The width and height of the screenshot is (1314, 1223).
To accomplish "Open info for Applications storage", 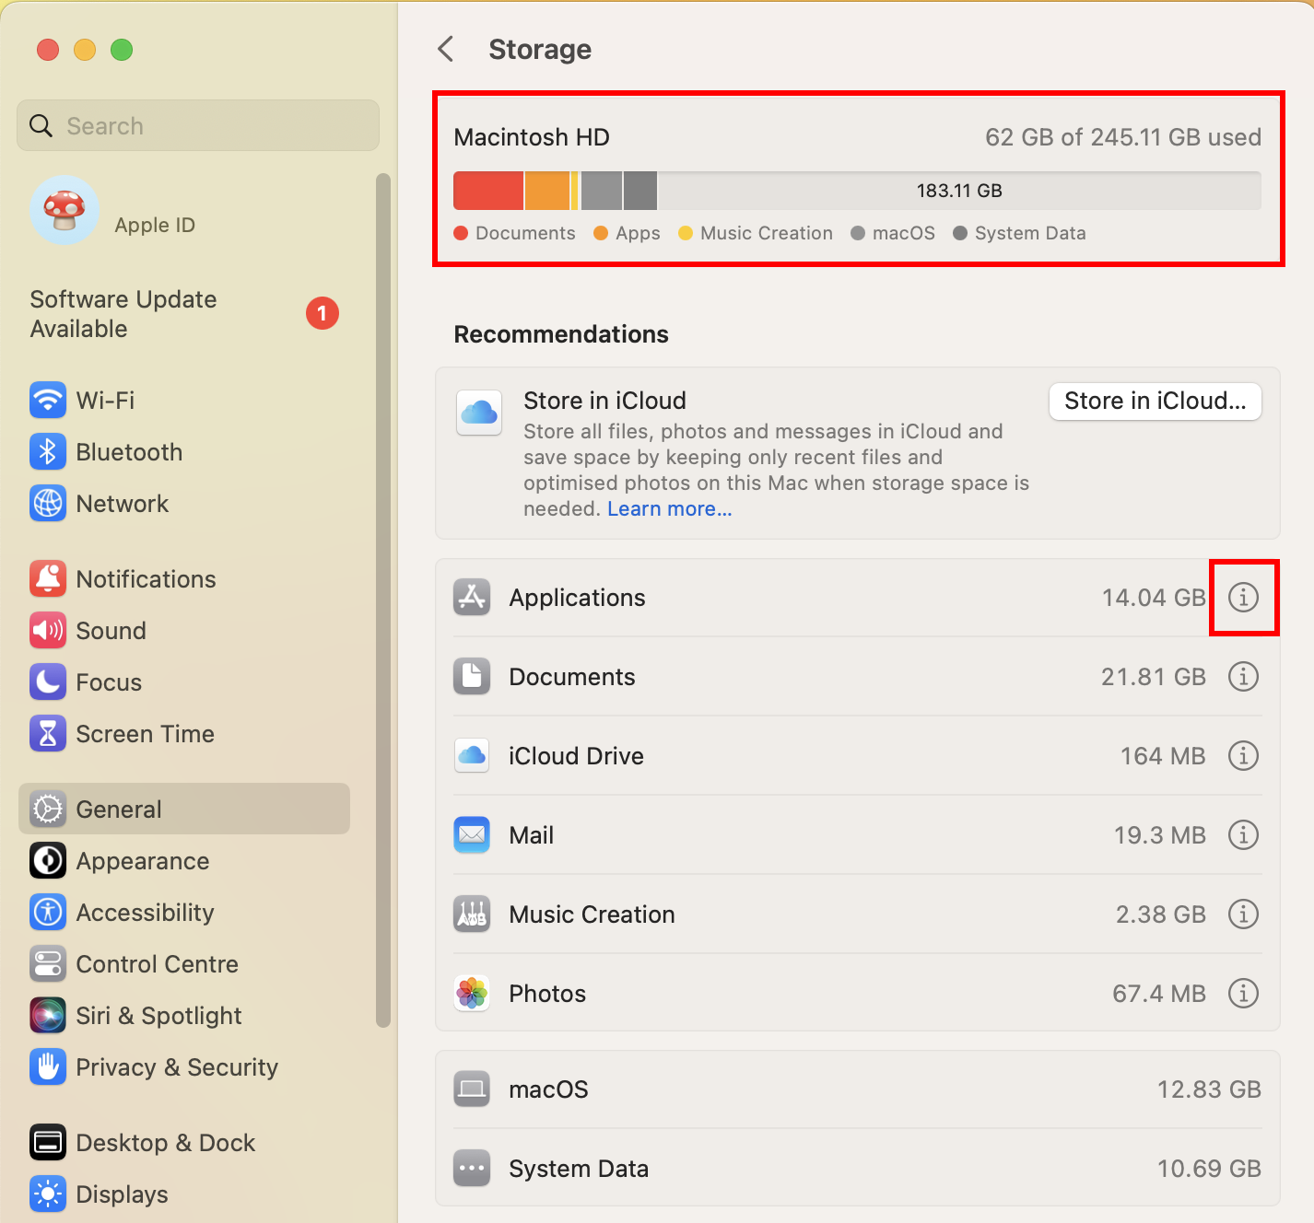I will tap(1243, 598).
